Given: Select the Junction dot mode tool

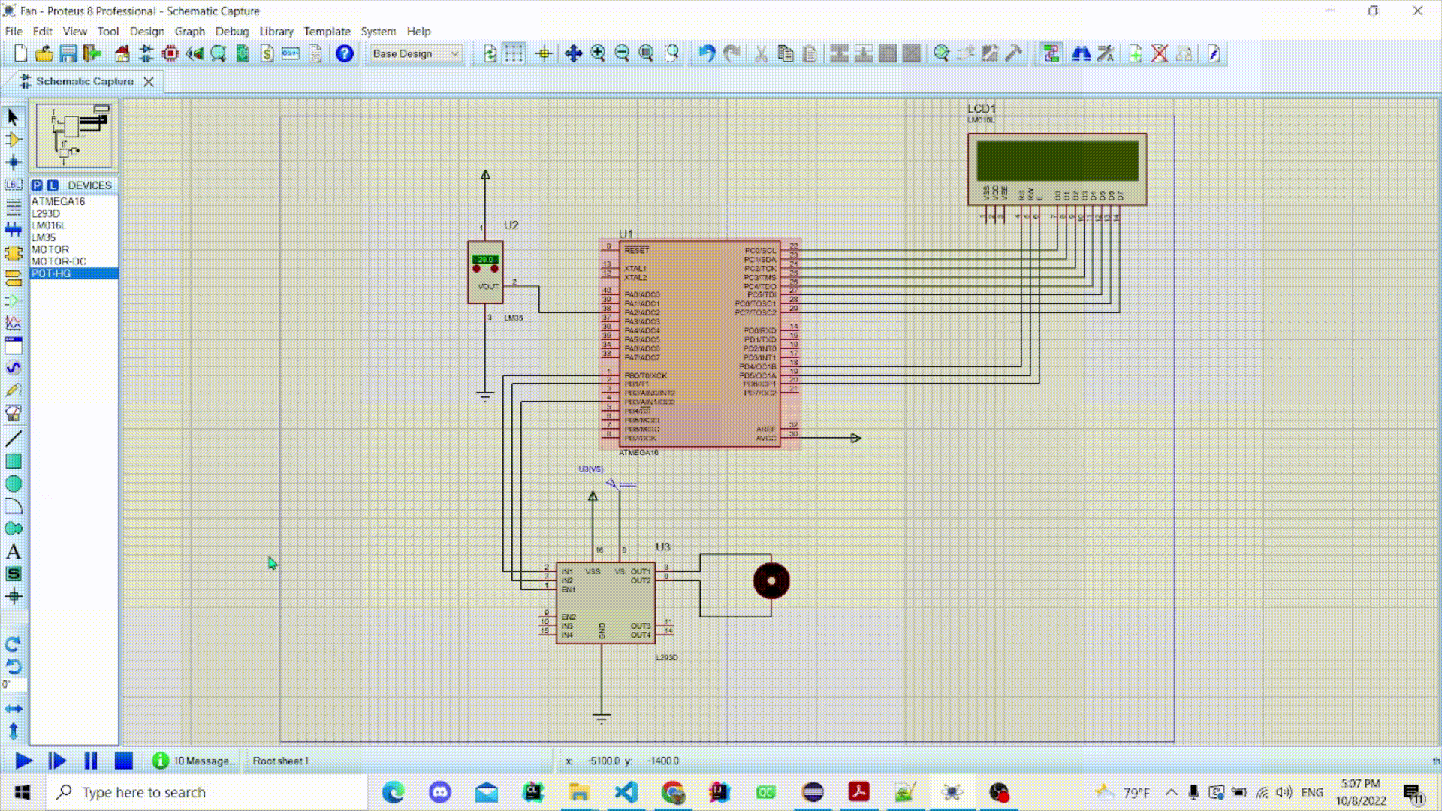Looking at the screenshot, I should click(x=13, y=162).
